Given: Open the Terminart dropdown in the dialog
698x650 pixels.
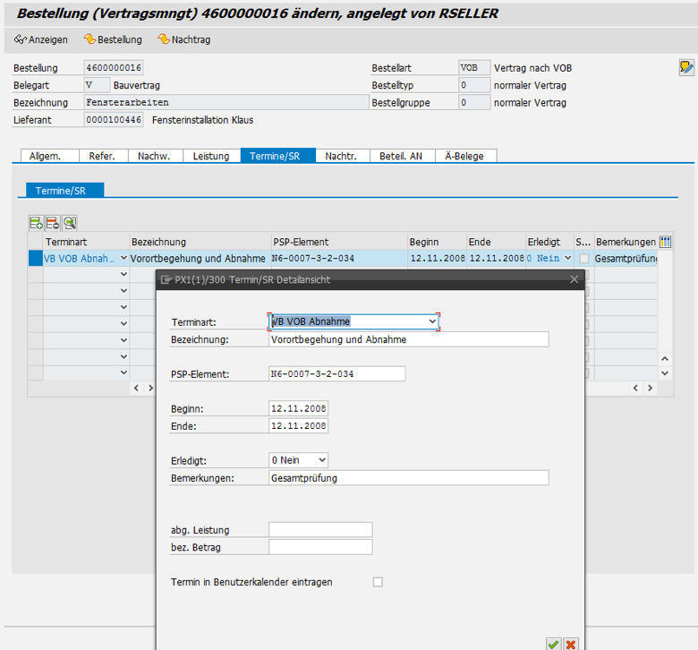Looking at the screenshot, I should tap(432, 321).
